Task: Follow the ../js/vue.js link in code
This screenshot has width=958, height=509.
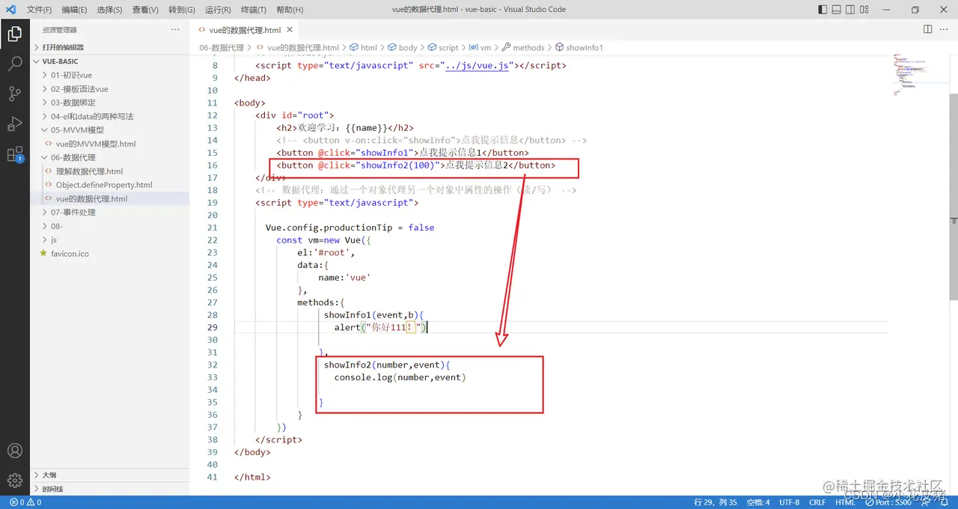Action: (477, 65)
